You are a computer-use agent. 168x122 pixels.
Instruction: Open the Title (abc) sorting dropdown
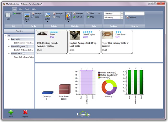114,14
